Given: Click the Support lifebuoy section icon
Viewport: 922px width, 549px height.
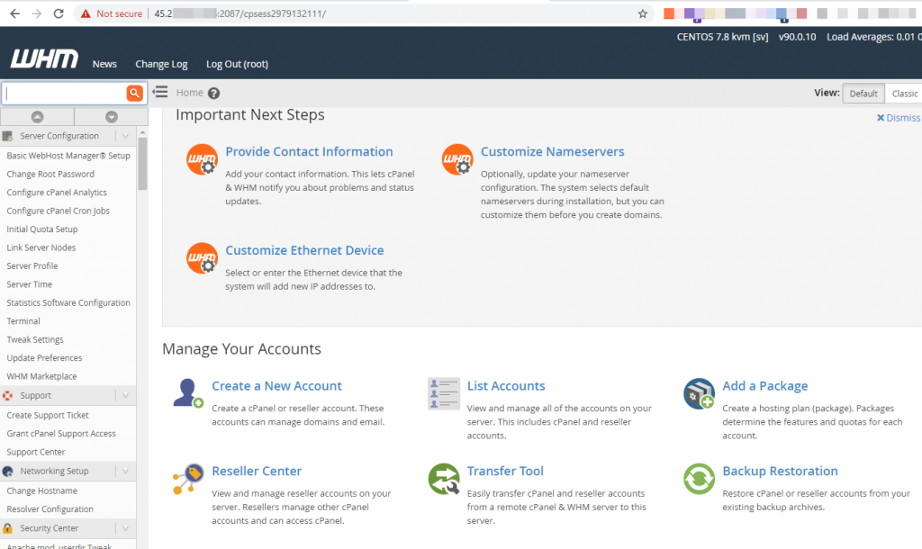Looking at the screenshot, I should 7,396.
